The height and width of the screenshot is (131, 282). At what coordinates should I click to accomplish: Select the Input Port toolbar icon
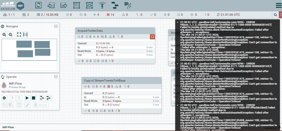51,5
